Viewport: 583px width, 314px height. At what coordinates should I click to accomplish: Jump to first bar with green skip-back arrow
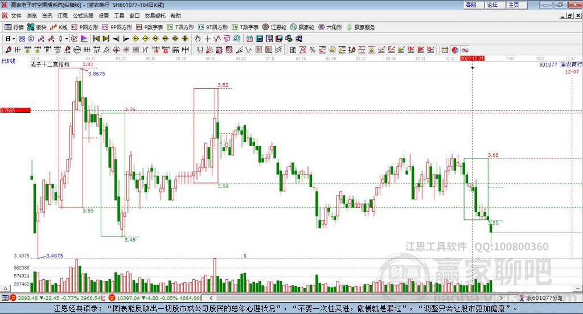[96, 39]
